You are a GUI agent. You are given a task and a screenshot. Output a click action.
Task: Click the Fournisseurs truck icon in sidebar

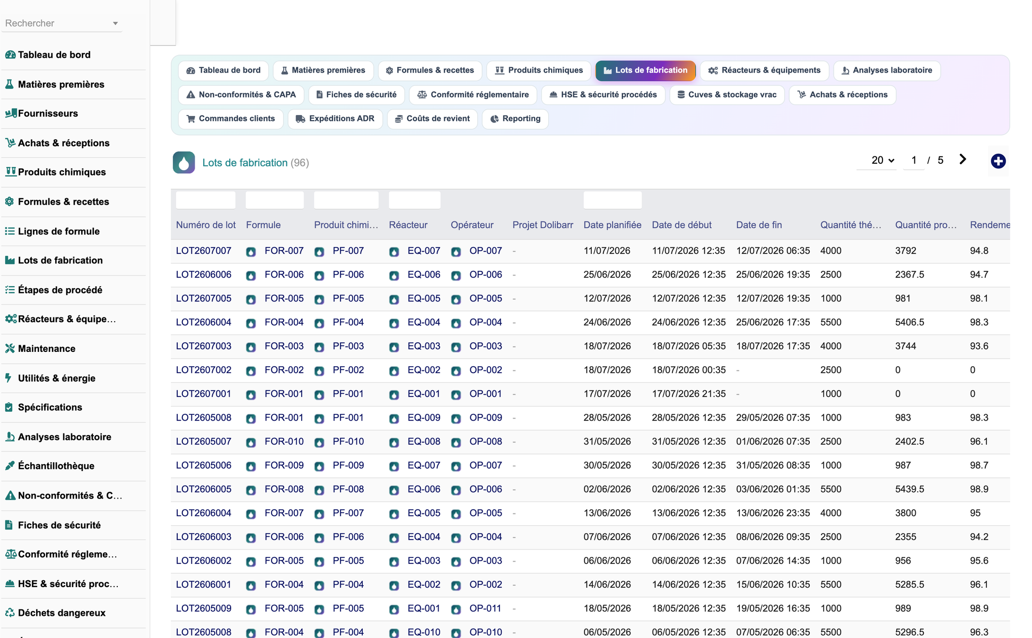pos(10,113)
